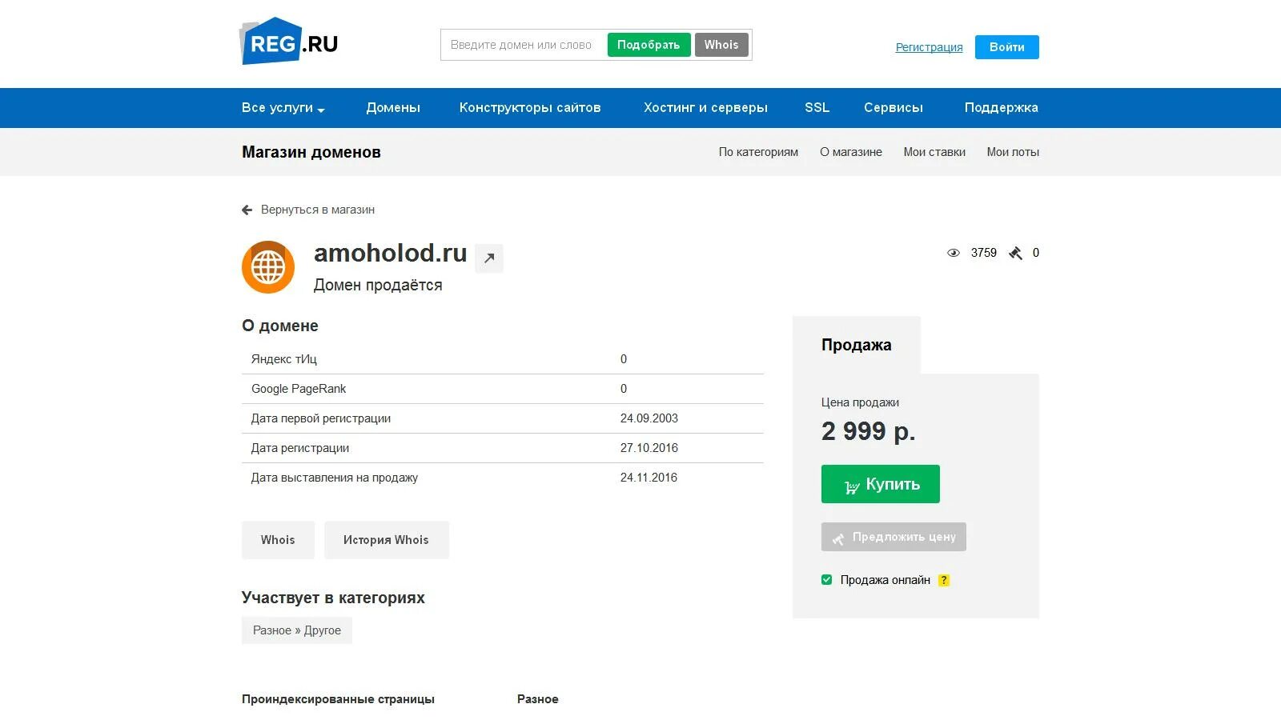Click the REG.RU logo
Image resolution: width=1281 pixels, height=720 pixels.
click(x=289, y=42)
